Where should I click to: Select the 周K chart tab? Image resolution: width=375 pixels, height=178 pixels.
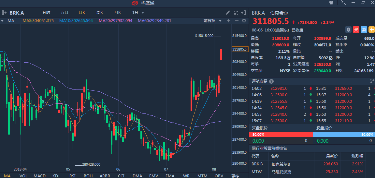point(99,13)
